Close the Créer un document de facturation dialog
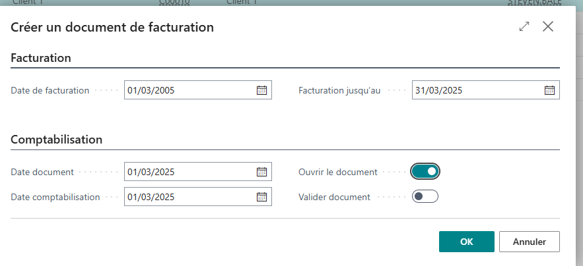The height and width of the screenshot is (266, 583). 547,27
